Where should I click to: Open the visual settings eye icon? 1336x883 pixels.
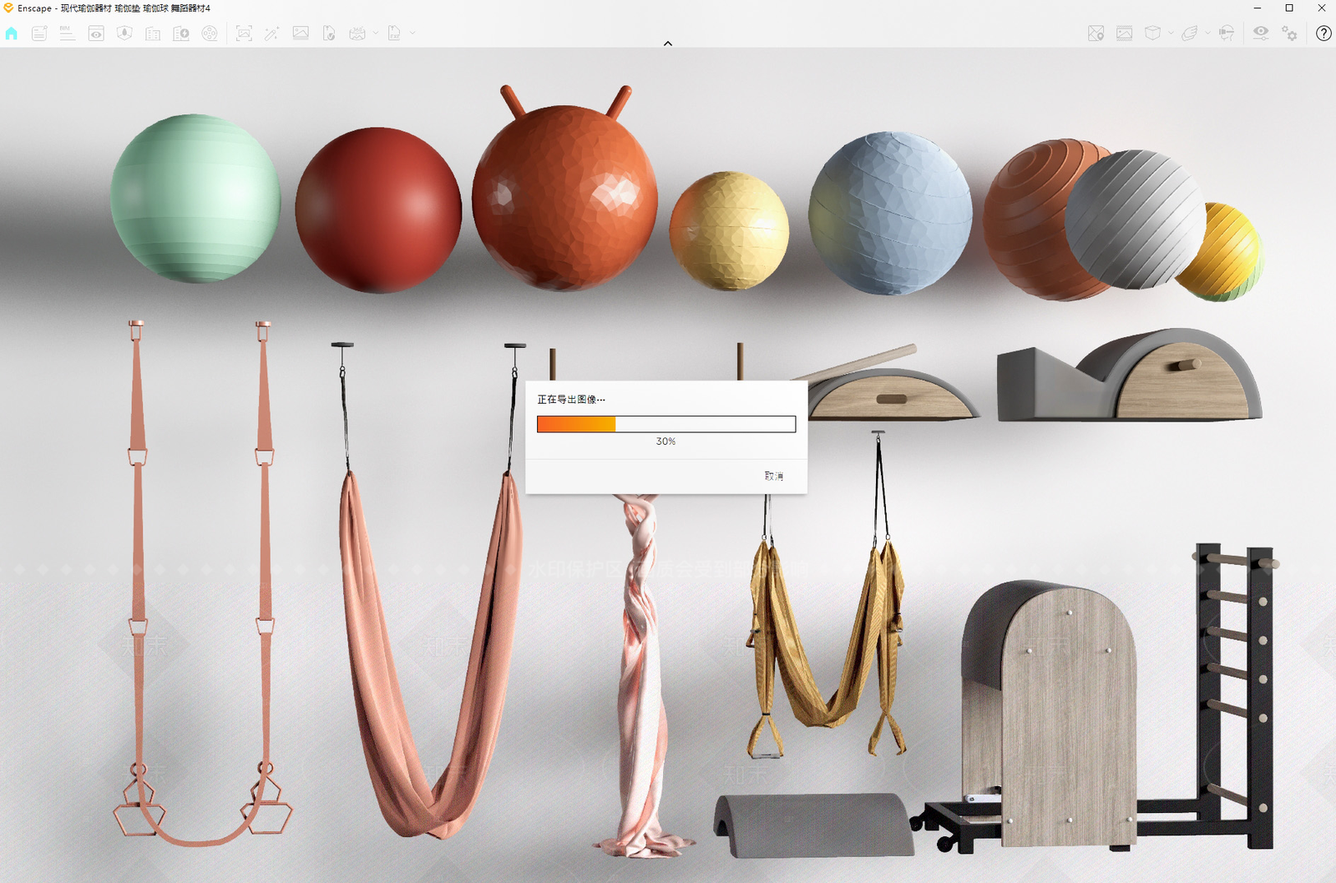tap(1261, 33)
